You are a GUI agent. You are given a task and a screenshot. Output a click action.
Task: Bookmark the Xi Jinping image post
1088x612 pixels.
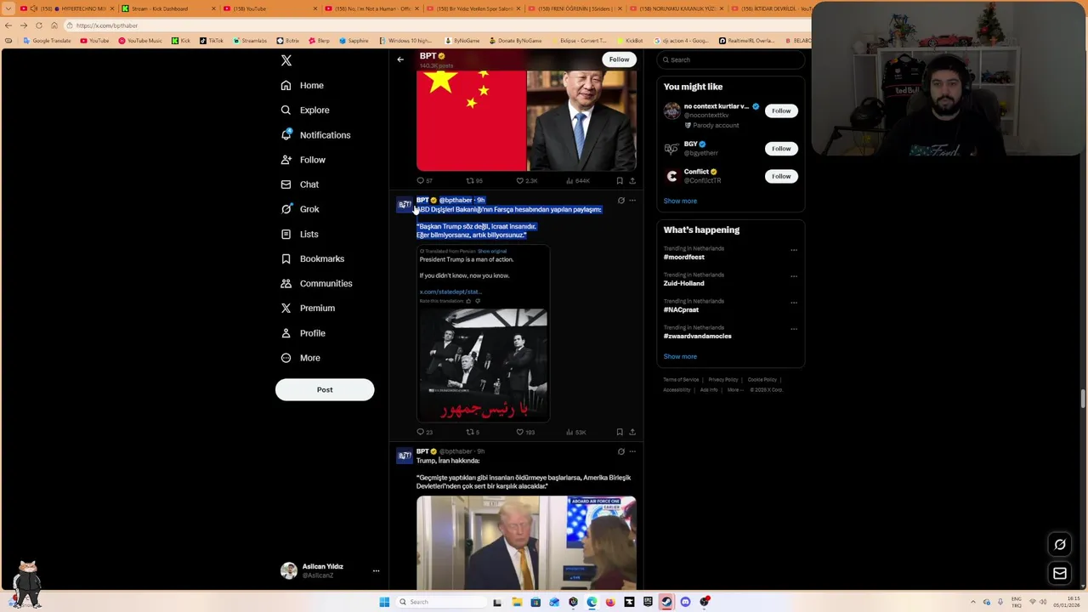tap(620, 181)
